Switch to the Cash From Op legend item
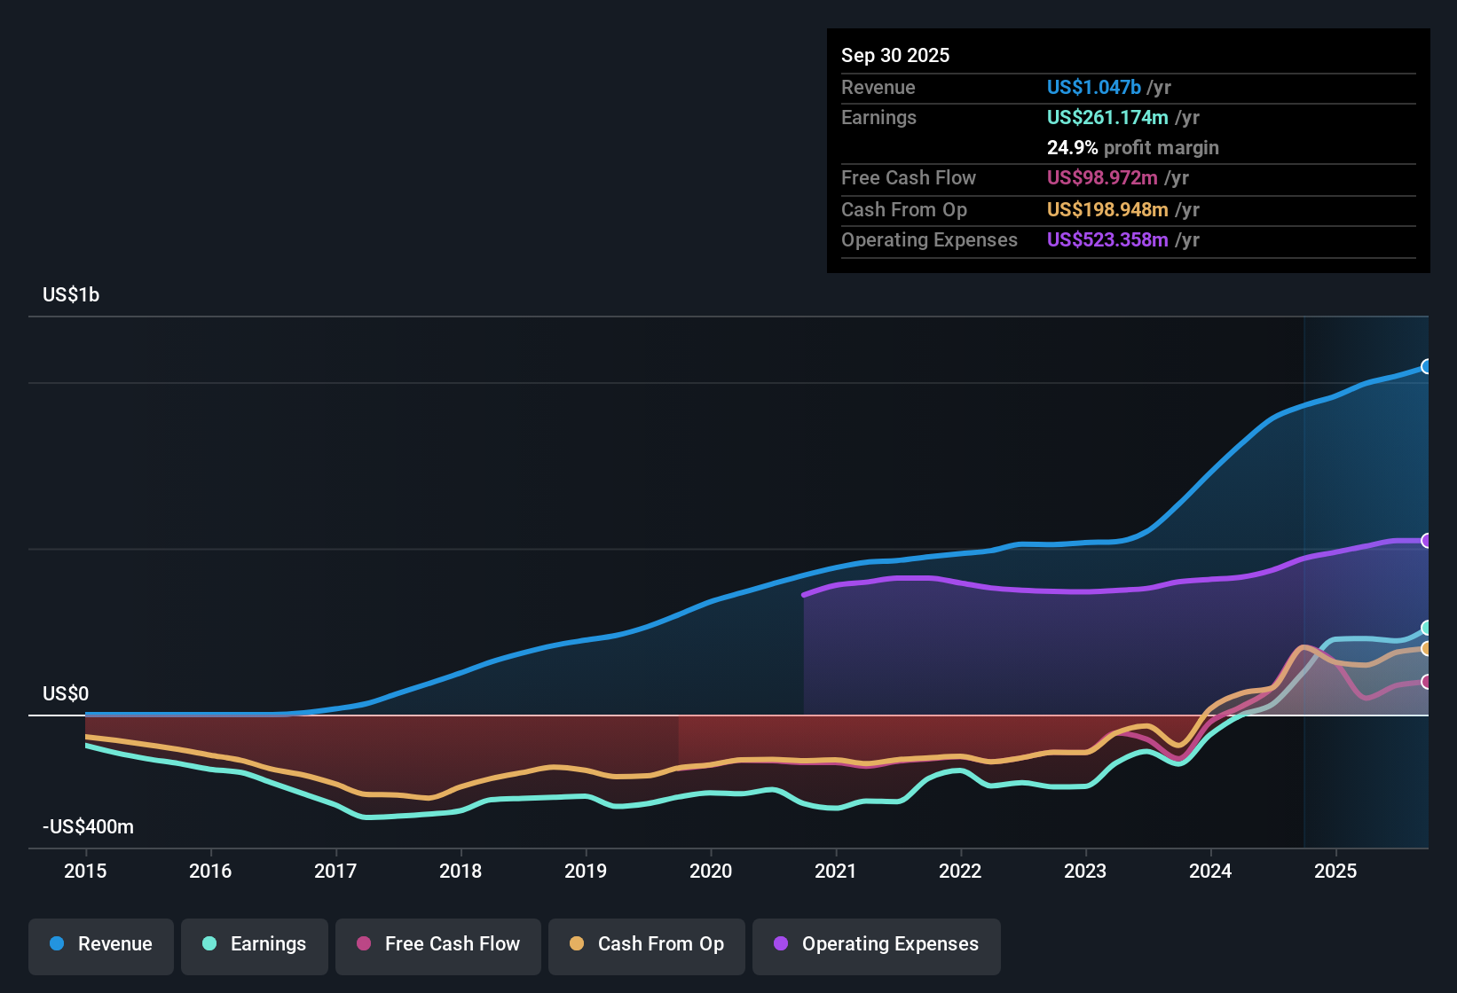Image resolution: width=1457 pixels, height=993 pixels. coord(646,945)
